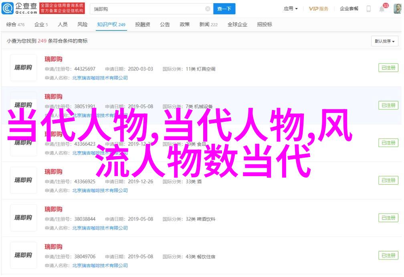The width and height of the screenshot is (404, 277).
Task: Select the 全球企业 tab
Action: pyautogui.click(x=237, y=25)
